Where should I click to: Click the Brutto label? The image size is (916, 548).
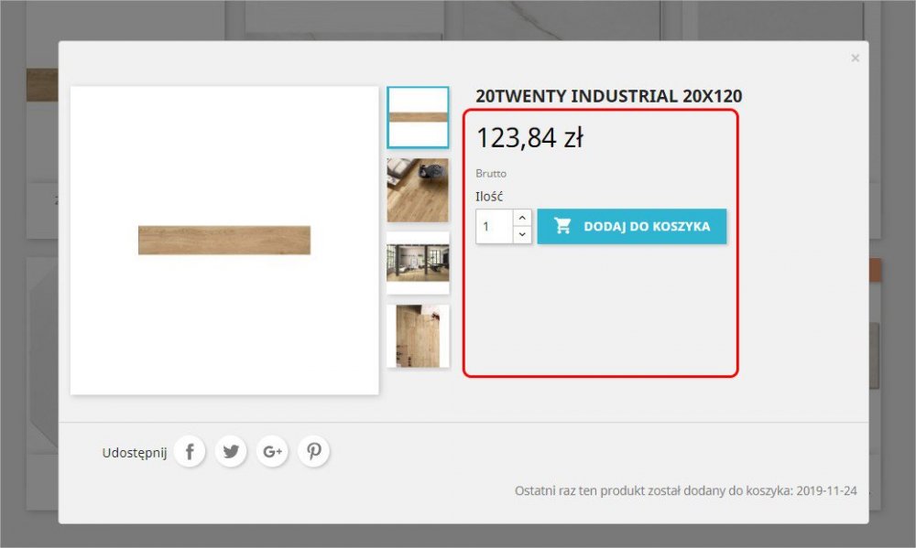click(491, 173)
